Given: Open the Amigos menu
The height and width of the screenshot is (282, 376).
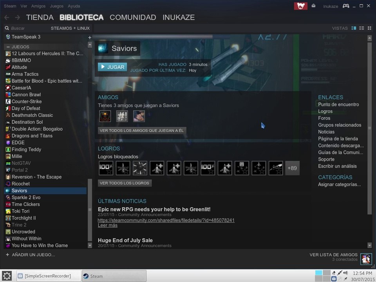Looking at the screenshot, I should pos(38,6).
